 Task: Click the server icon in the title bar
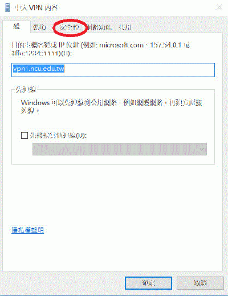[7, 7]
